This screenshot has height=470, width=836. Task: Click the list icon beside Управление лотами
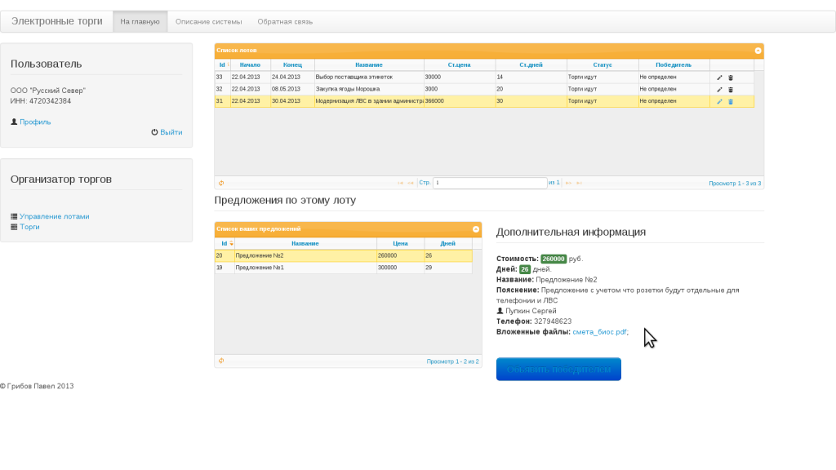coord(14,216)
